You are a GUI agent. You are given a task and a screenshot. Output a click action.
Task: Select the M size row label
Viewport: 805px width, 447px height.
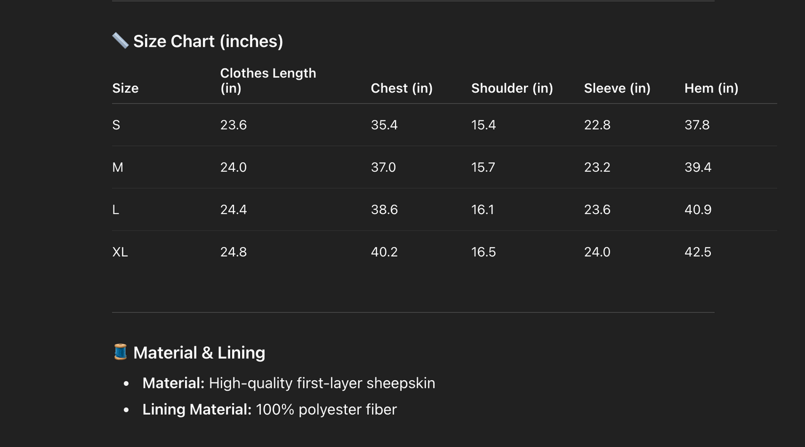click(118, 167)
